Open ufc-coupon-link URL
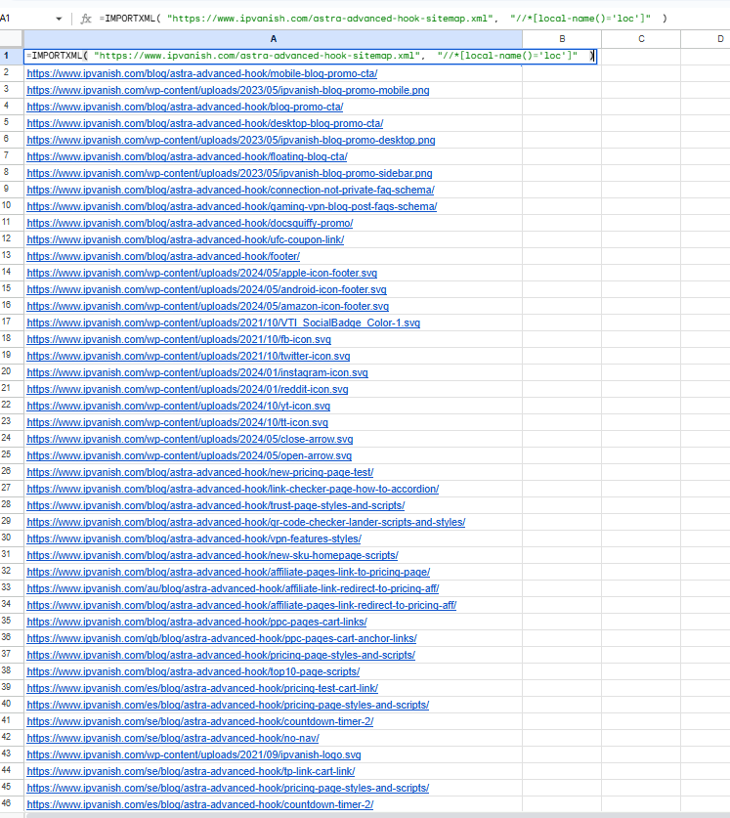730x818 pixels. click(x=186, y=240)
